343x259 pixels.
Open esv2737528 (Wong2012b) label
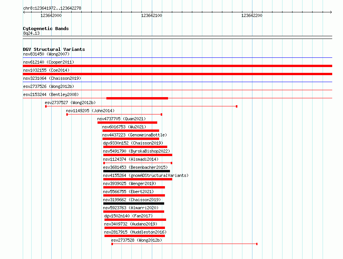(136, 240)
